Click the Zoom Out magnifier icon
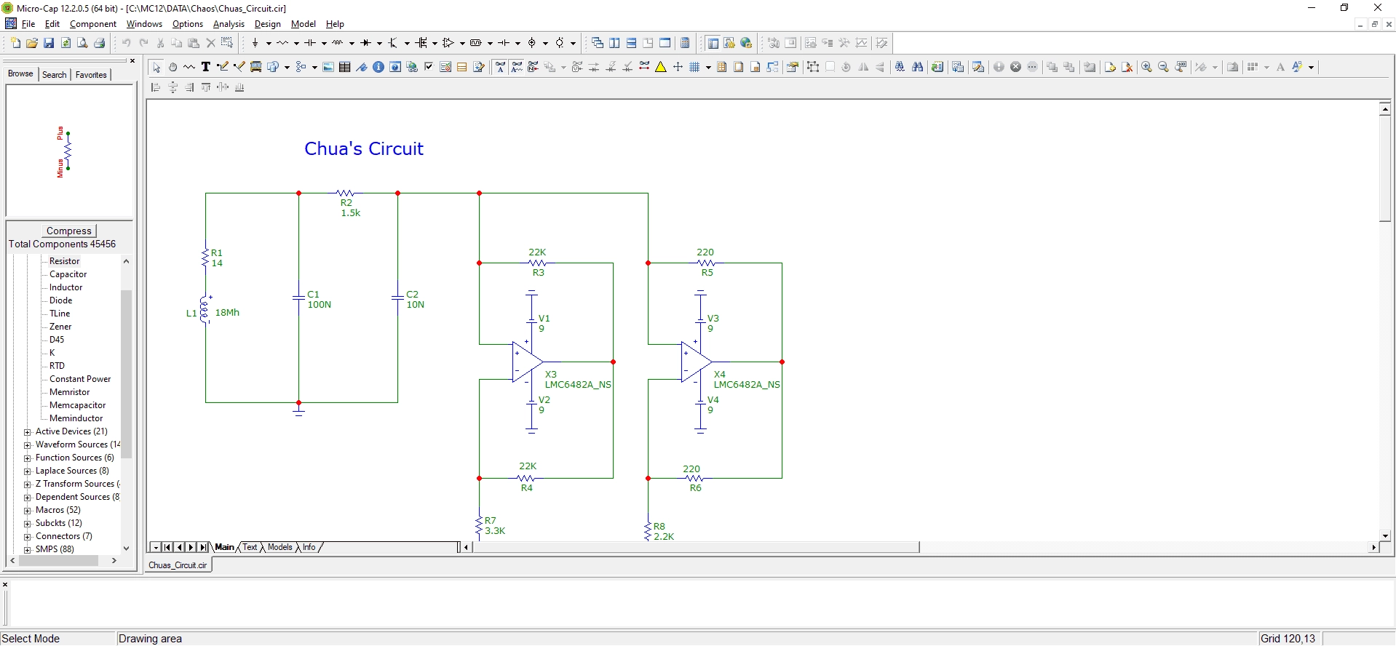Viewport: 1396px width, 646px height. tap(1163, 67)
